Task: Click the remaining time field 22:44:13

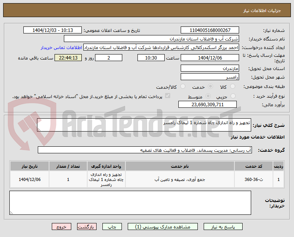Action: coord(68,58)
